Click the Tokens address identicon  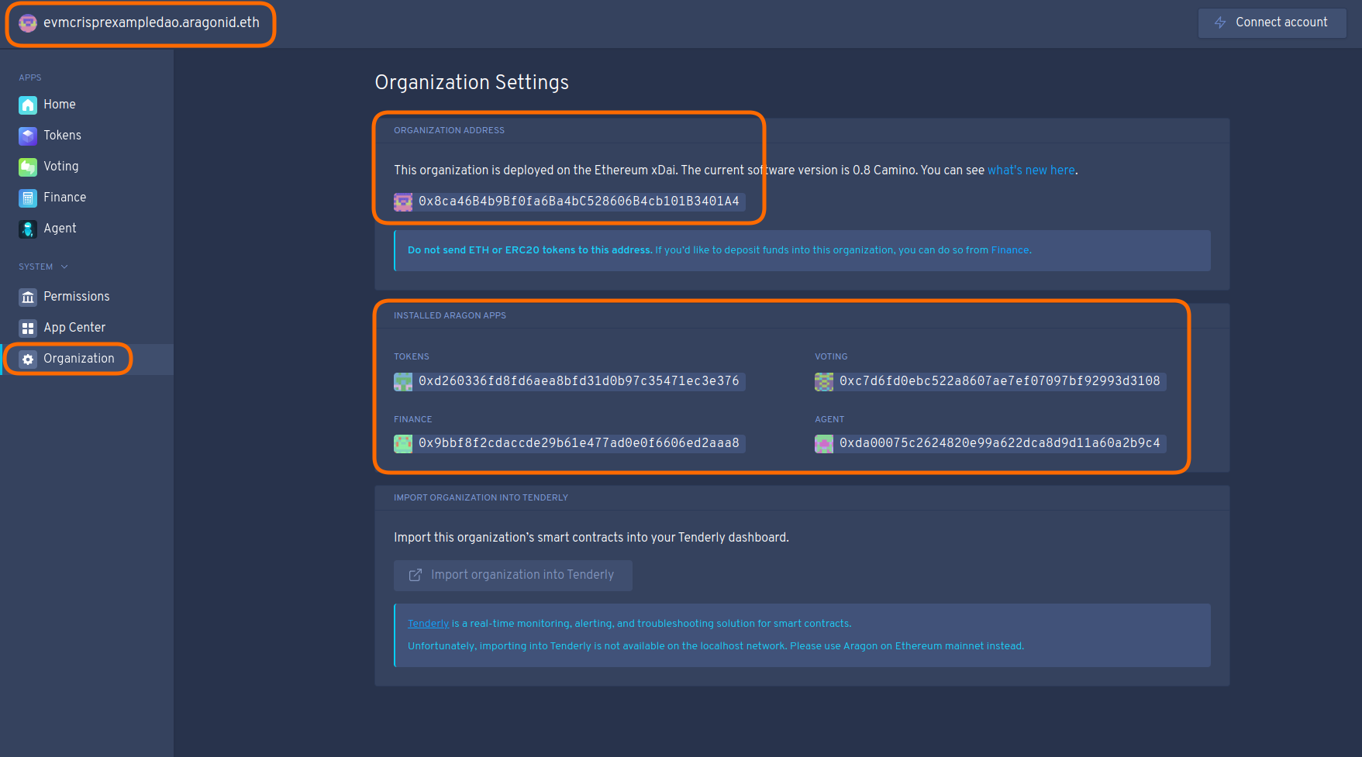coord(403,381)
